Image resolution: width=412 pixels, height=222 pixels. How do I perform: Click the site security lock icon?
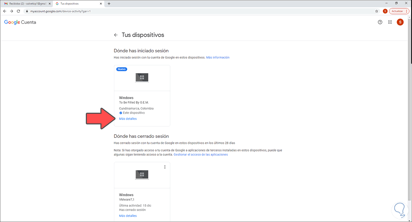click(26, 11)
